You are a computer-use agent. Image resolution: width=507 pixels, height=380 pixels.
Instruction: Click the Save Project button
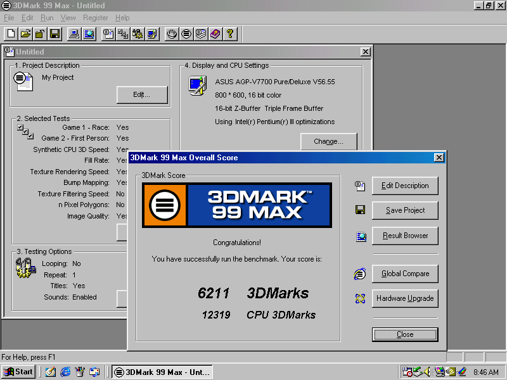[405, 210]
